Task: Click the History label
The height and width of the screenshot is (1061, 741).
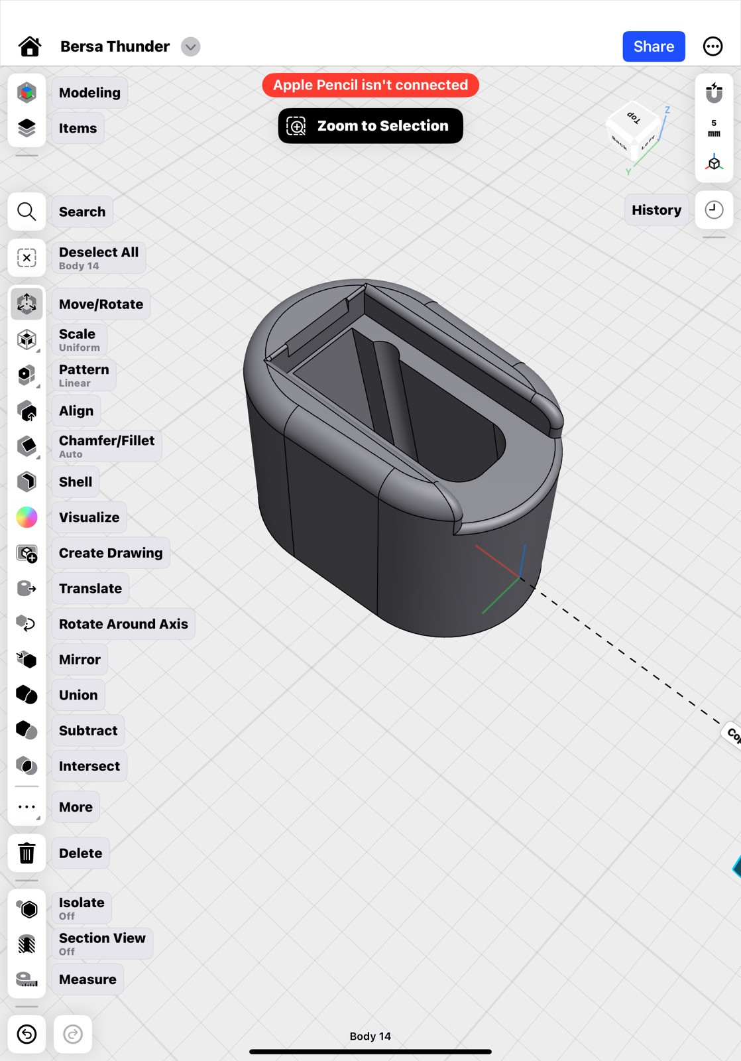Action: [x=656, y=210]
